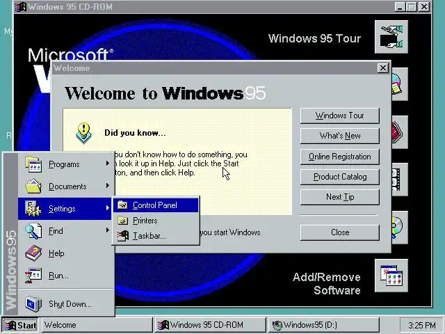Click the Printers folder icon

click(122, 221)
